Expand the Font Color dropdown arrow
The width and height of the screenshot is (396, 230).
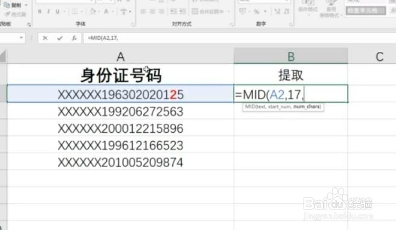pyautogui.click(x=113, y=11)
